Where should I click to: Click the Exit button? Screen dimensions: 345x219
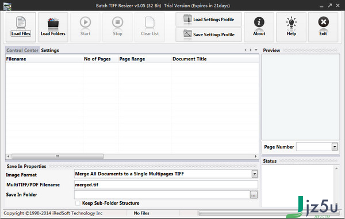(323, 27)
